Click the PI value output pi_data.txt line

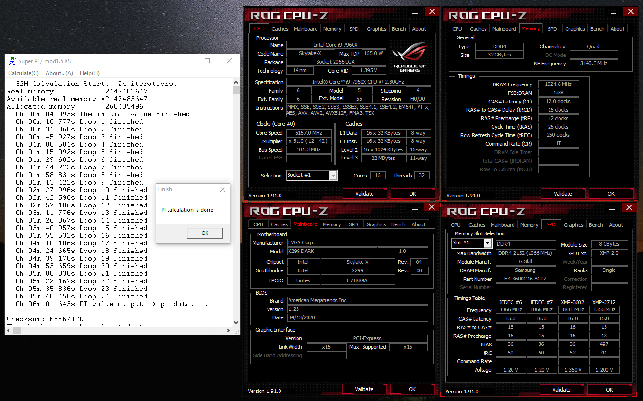[x=111, y=304]
